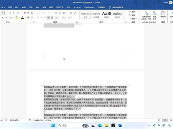The height and width of the screenshot is (129, 173).
Task: Open the PDFelement tab
Action: [89, 7]
